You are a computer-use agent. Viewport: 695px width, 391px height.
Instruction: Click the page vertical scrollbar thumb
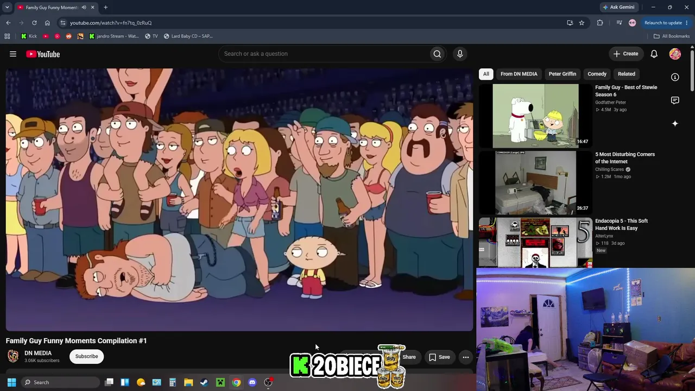692,70
